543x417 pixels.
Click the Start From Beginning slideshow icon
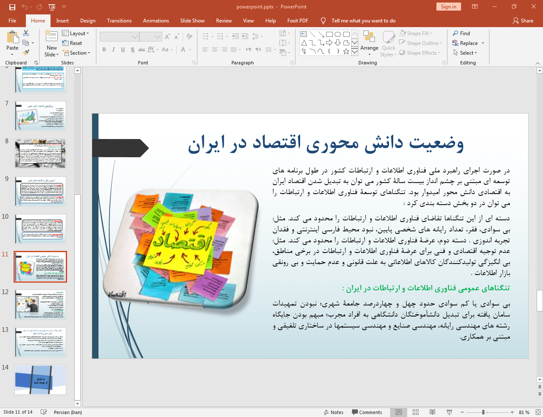(x=52, y=7)
